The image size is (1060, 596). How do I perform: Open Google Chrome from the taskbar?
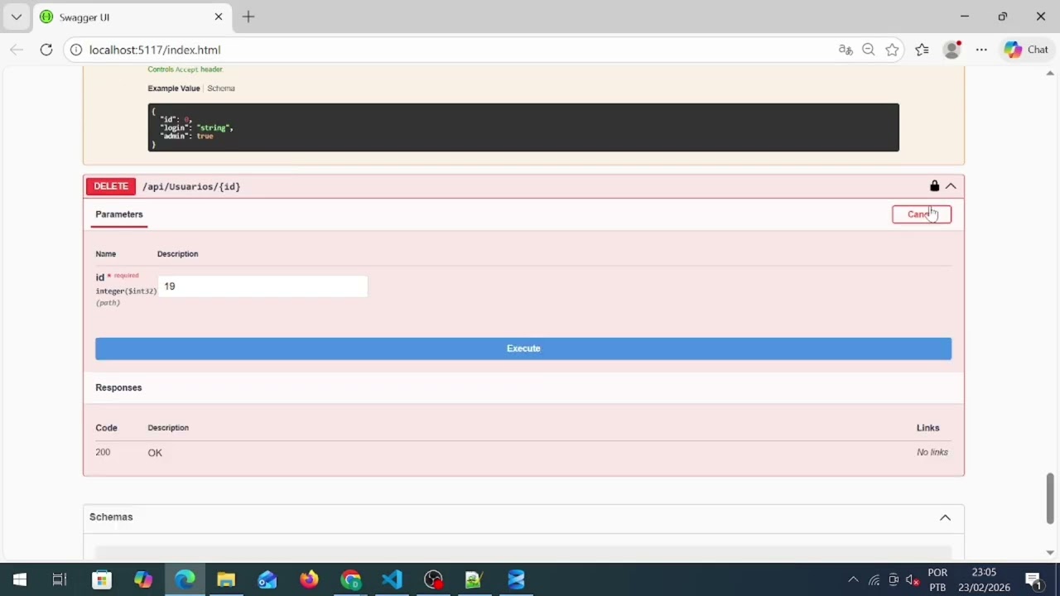coord(350,579)
